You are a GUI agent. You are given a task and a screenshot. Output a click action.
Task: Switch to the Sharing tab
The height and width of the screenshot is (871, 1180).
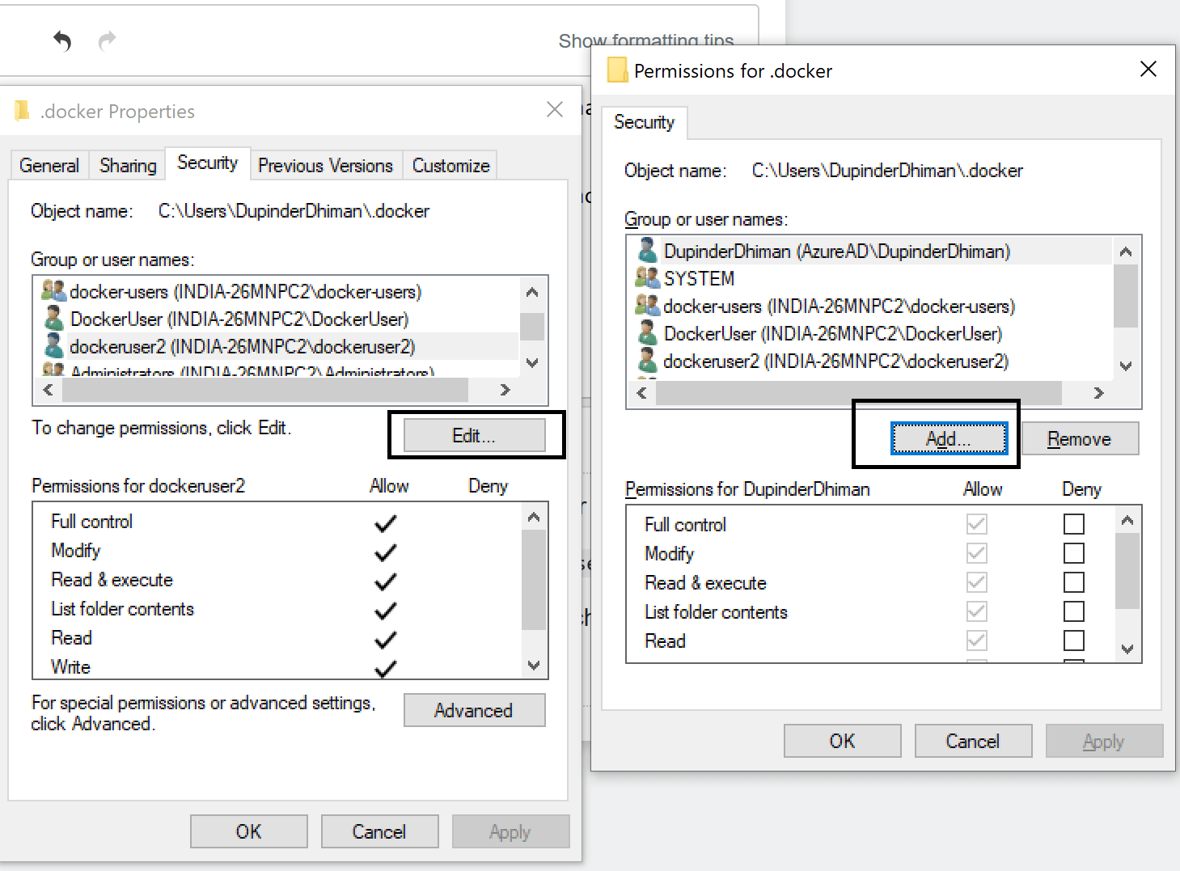click(x=128, y=166)
